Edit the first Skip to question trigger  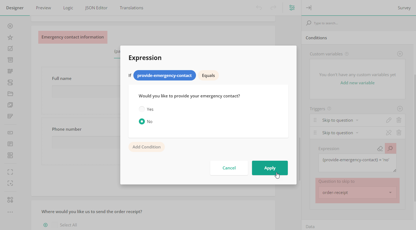(x=389, y=120)
